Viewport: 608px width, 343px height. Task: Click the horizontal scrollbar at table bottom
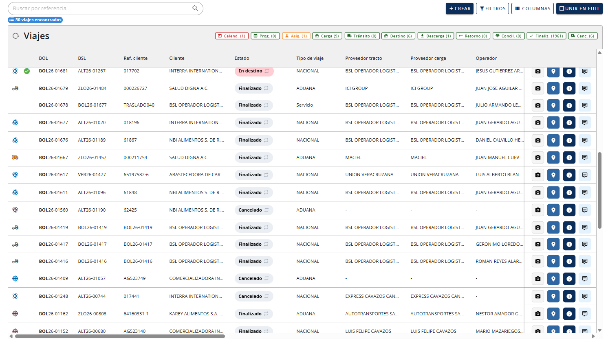(x=120, y=336)
